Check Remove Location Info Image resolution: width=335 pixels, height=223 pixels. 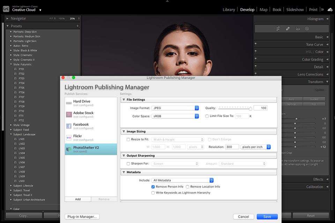point(187,187)
